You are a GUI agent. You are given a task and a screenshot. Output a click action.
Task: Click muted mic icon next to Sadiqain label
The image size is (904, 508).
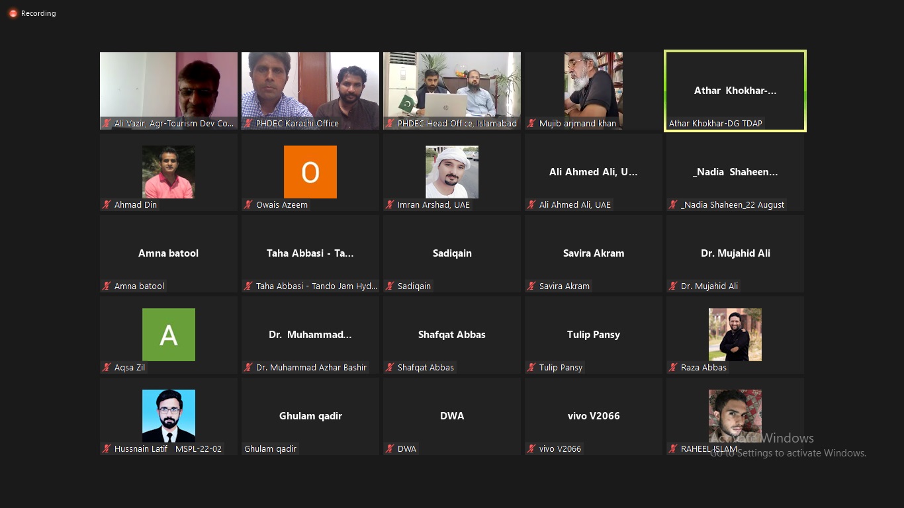pyautogui.click(x=389, y=286)
